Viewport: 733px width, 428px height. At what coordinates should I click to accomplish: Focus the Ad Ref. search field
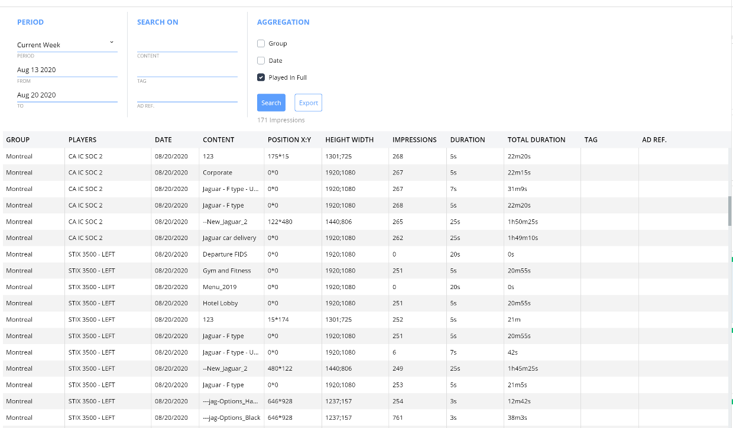187,95
